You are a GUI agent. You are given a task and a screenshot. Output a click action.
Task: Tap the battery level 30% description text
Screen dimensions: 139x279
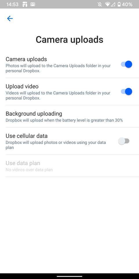point(64,120)
